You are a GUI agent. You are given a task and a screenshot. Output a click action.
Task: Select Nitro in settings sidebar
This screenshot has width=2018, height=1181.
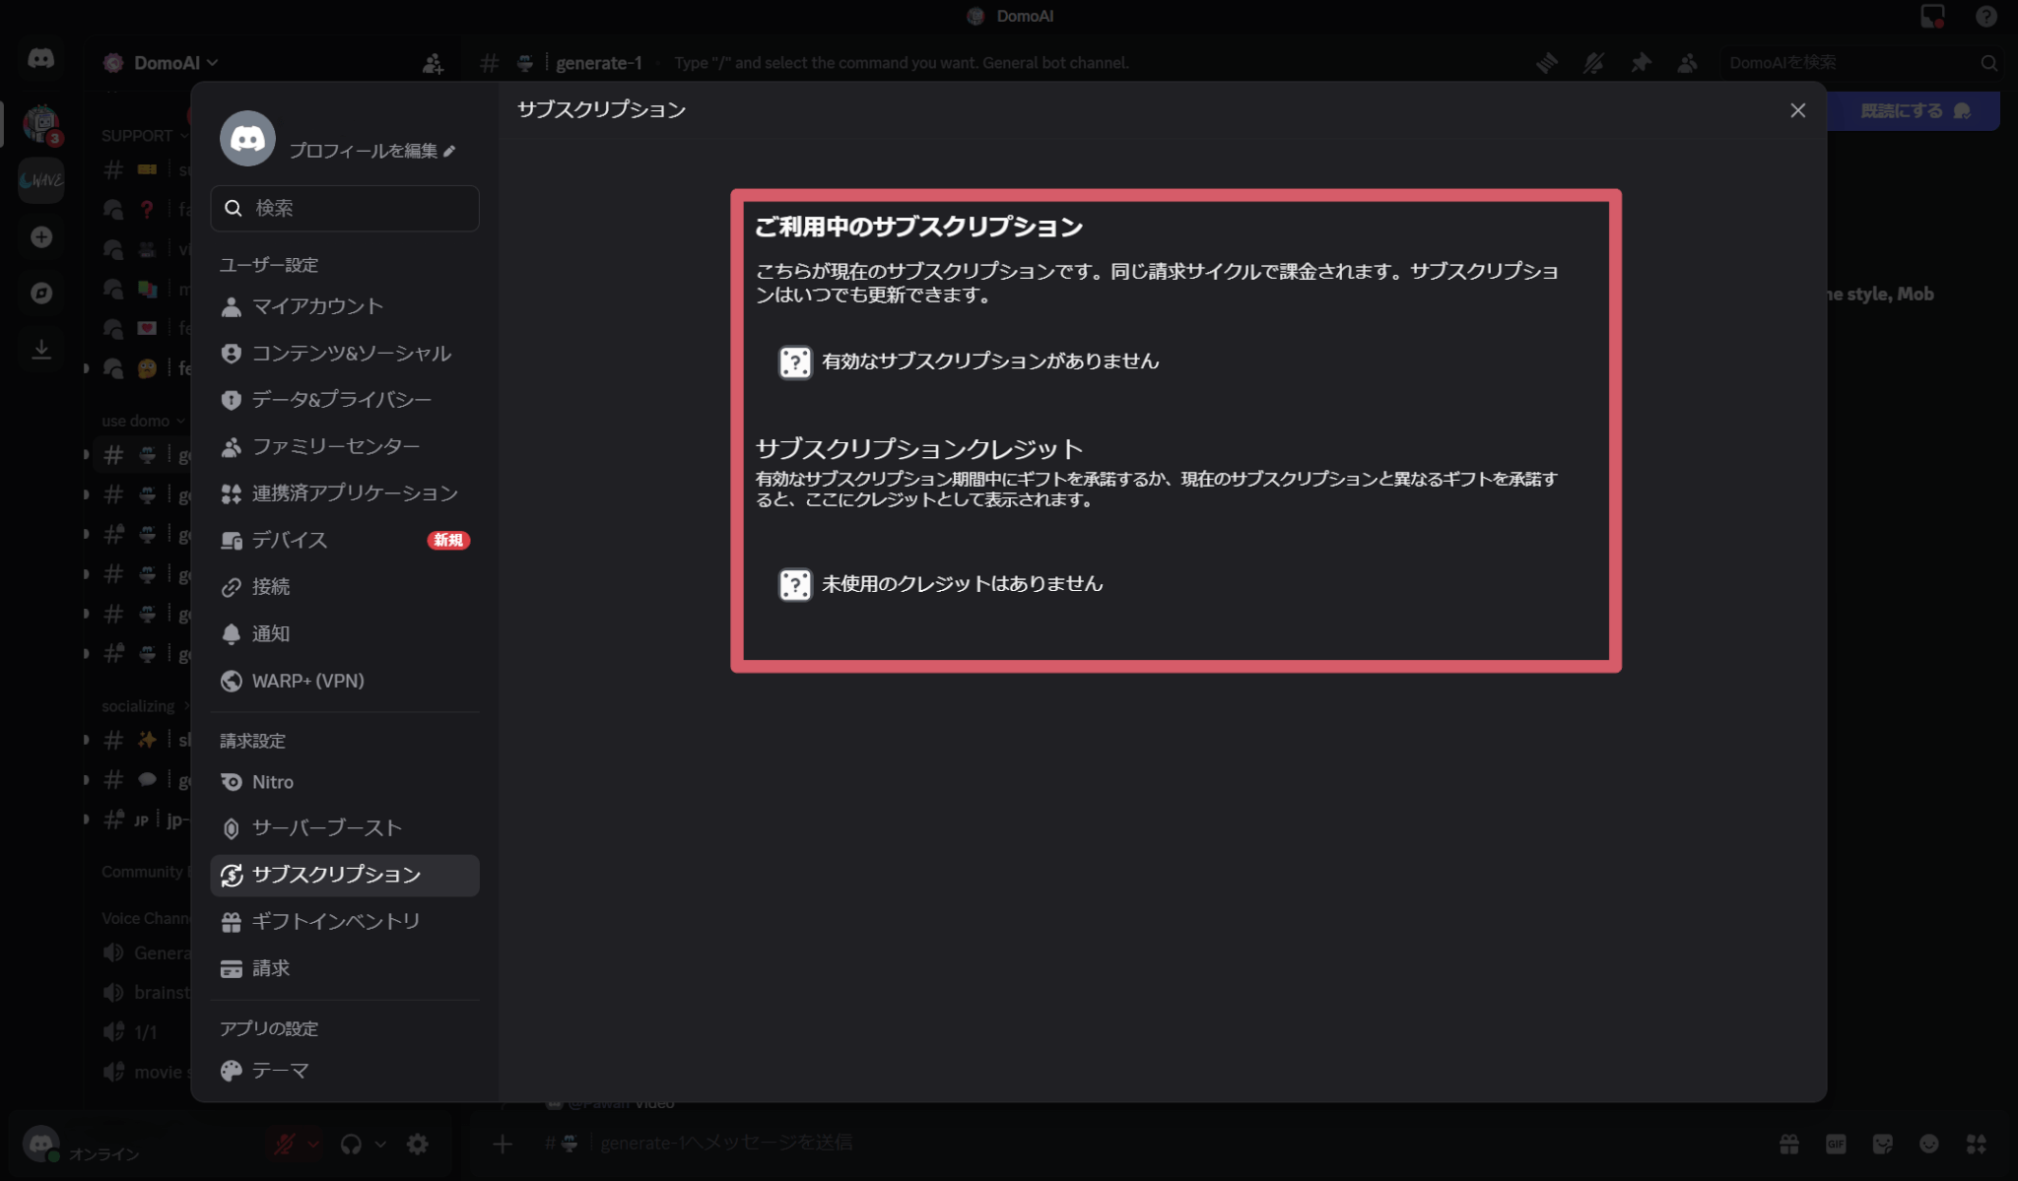click(273, 782)
